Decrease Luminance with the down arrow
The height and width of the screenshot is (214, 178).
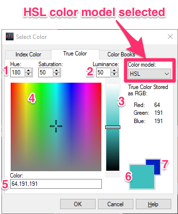114,74
